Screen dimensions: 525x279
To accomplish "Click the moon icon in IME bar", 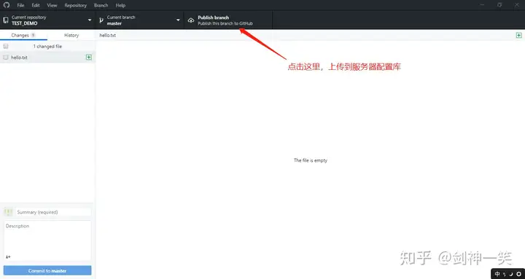I will click(511, 274).
